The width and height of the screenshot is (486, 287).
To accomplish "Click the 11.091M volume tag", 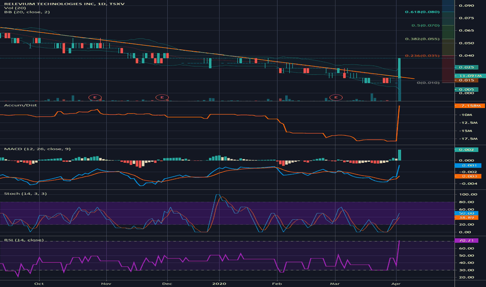I will (x=470, y=76).
